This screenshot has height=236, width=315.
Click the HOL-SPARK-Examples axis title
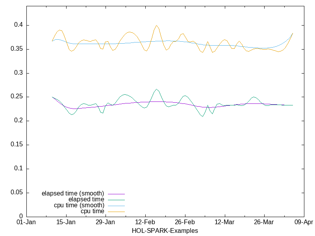[x=165, y=230]
